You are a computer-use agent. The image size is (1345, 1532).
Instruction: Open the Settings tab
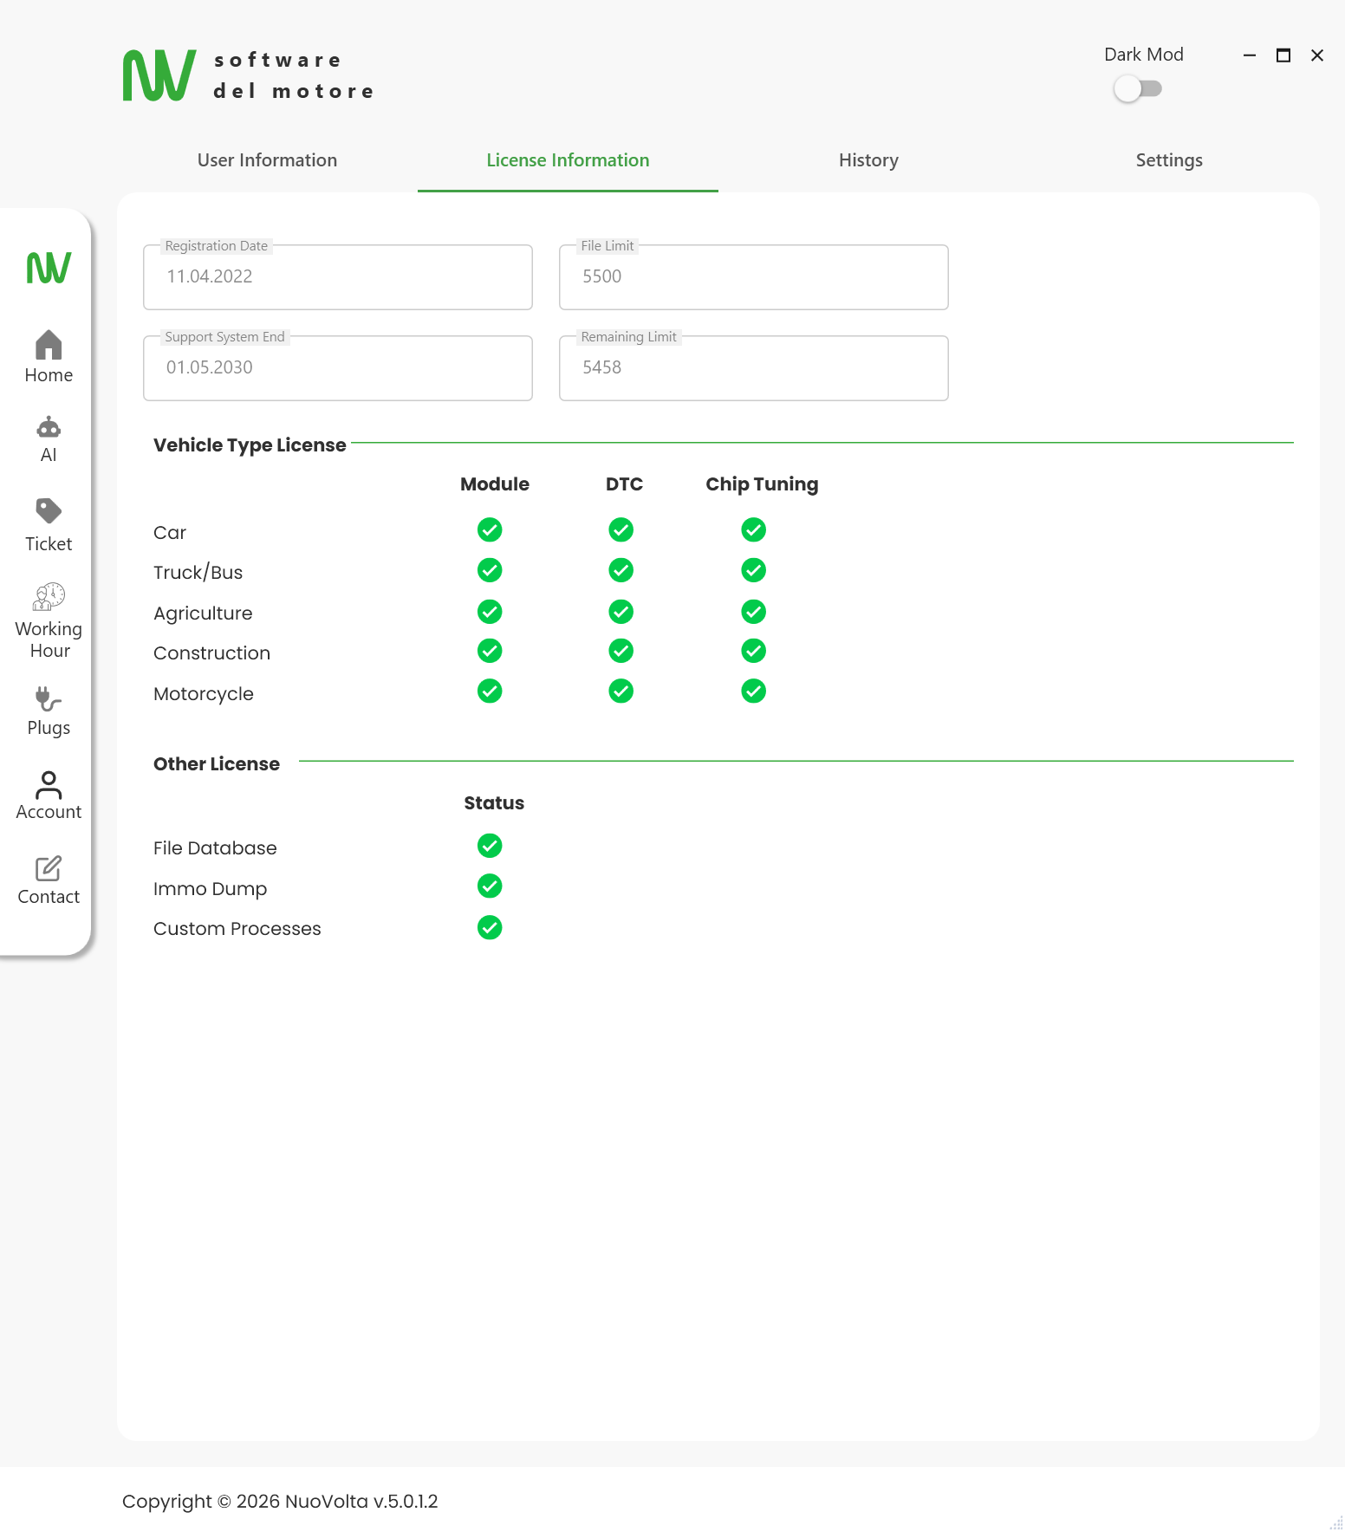pyautogui.click(x=1169, y=160)
